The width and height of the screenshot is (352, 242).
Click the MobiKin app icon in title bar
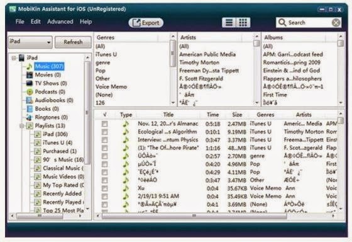click(x=13, y=9)
